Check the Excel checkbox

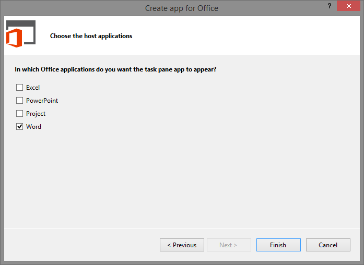19,88
